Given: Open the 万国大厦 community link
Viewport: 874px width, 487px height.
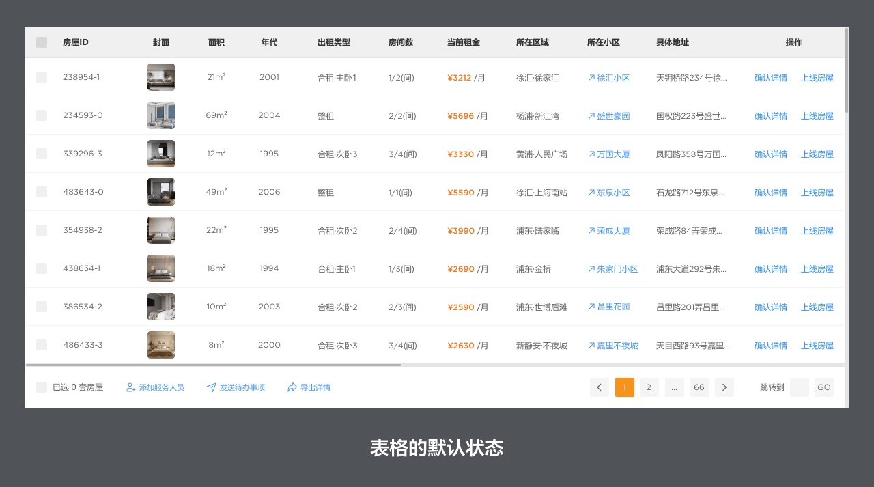Looking at the screenshot, I should 608,154.
